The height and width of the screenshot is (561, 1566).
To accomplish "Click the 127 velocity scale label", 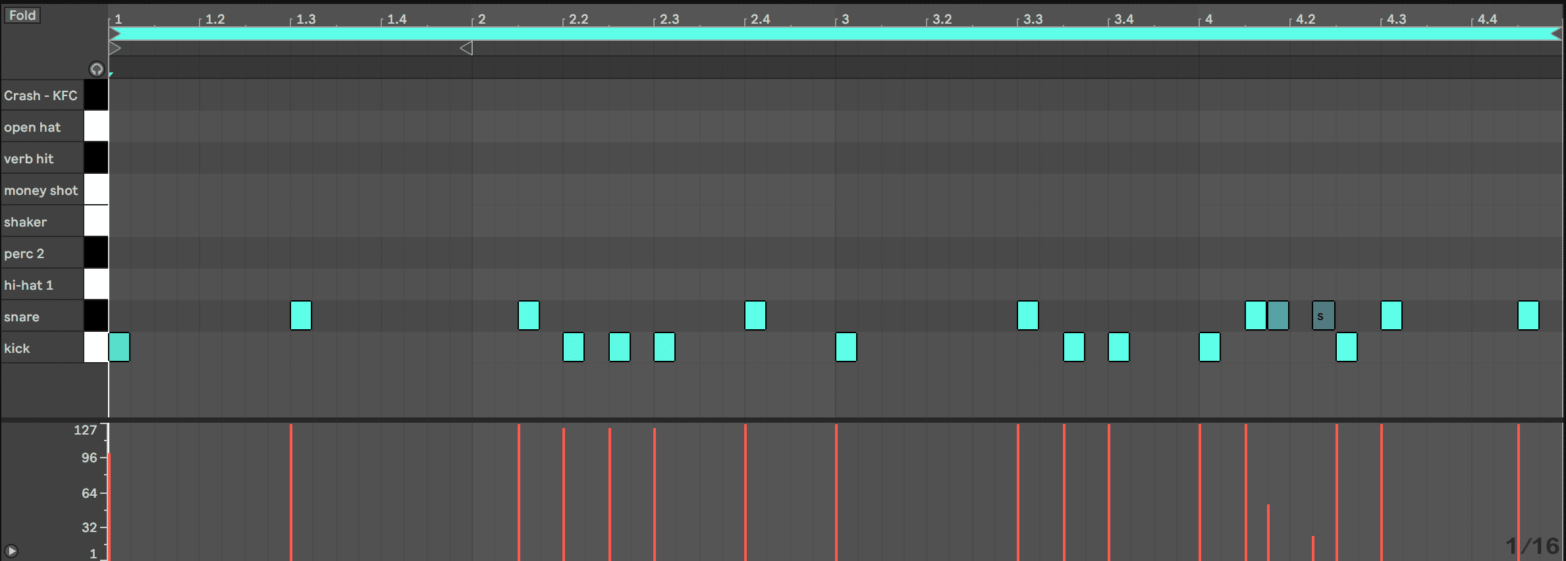I will 85,430.
